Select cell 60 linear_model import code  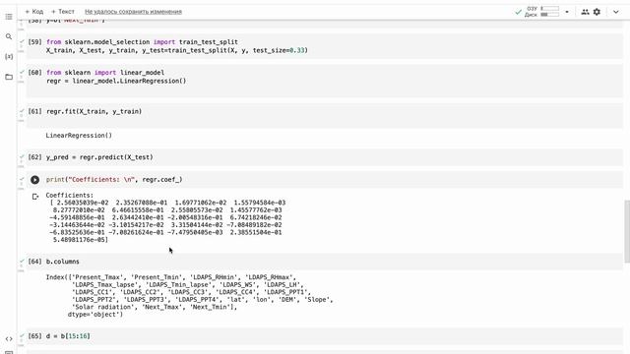click(x=324, y=81)
